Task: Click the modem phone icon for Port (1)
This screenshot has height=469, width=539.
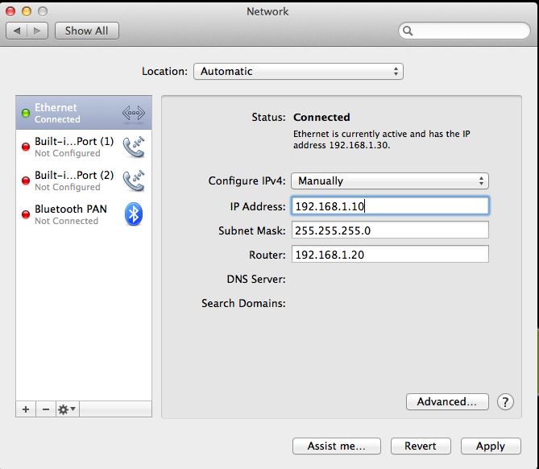Action: 134,147
